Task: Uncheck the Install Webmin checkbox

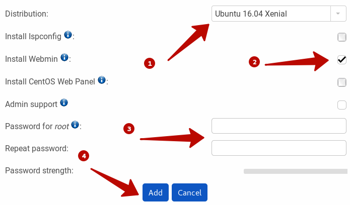Action: click(x=342, y=60)
